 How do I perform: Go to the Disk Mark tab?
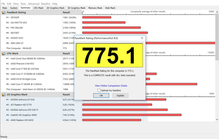[110, 8]
